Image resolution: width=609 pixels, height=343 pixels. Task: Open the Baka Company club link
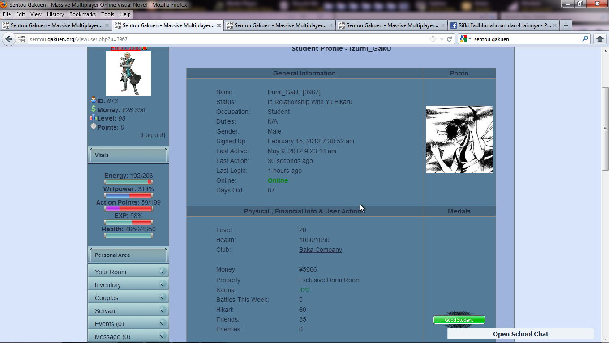[x=321, y=250]
